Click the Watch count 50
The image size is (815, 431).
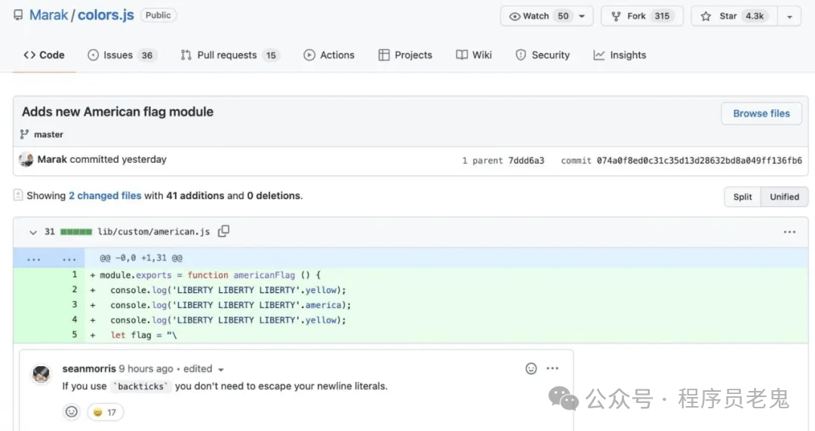pos(563,16)
